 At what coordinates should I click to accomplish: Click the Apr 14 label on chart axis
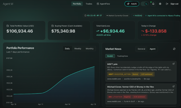point(67,104)
